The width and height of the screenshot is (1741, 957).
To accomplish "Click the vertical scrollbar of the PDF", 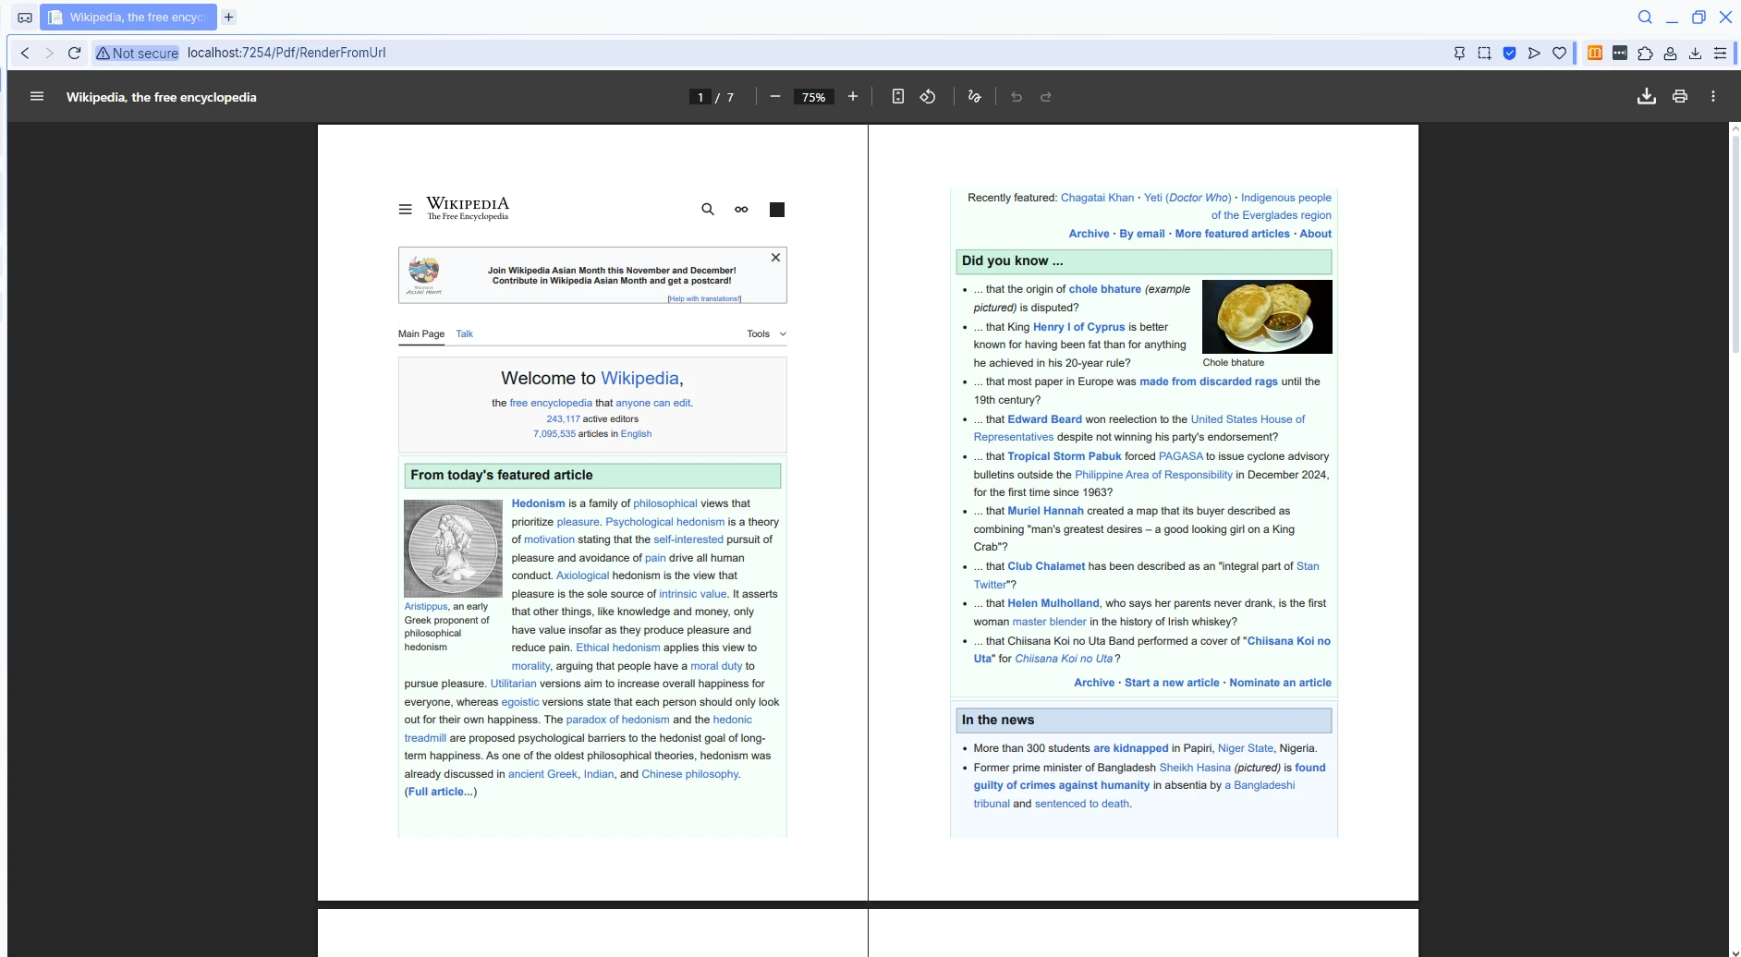I will pyautogui.click(x=1735, y=245).
